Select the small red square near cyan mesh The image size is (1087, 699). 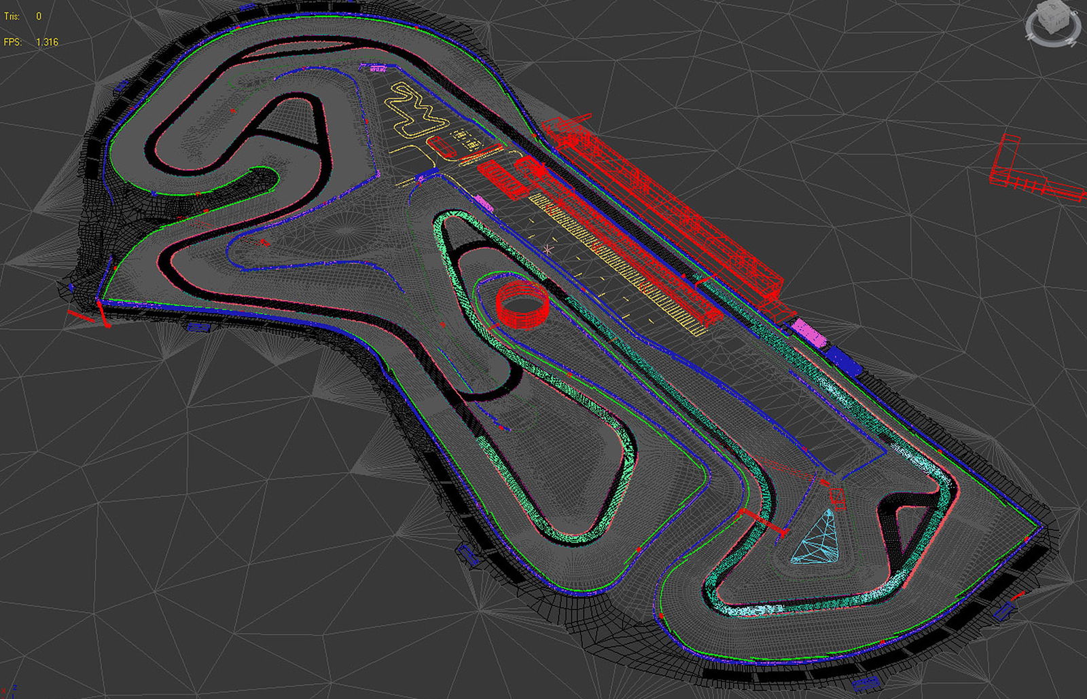click(x=838, y=495)
